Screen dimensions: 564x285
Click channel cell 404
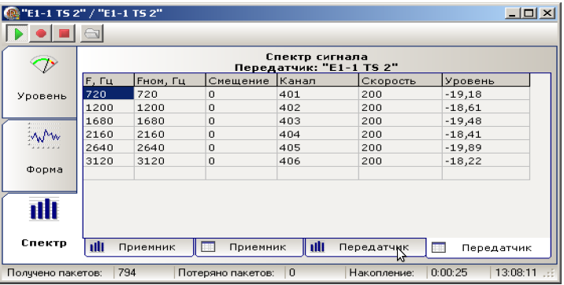point(317,134)
